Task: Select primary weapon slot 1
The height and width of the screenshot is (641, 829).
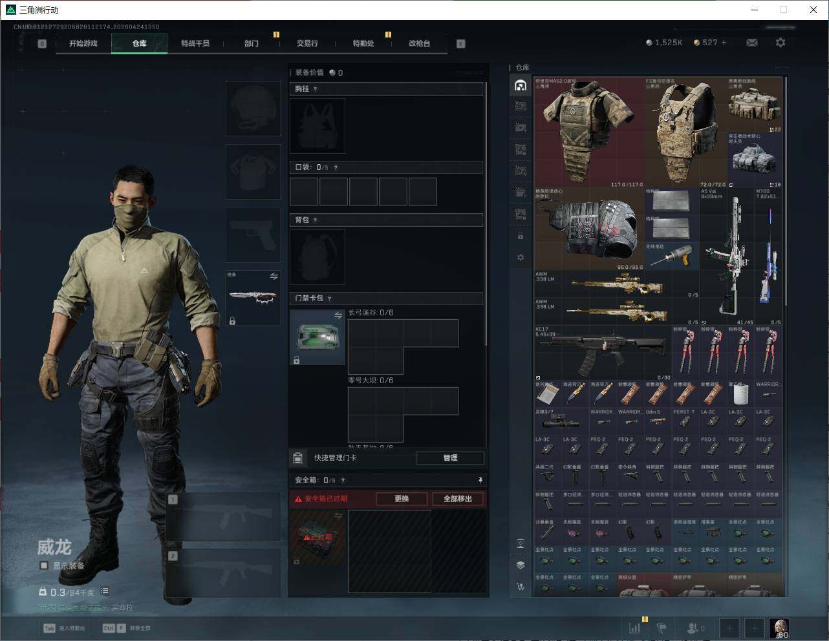Action: click(x=224, y=517)
